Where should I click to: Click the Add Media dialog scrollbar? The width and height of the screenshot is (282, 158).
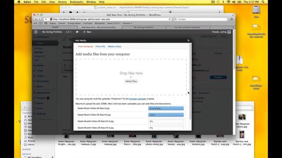191,82
